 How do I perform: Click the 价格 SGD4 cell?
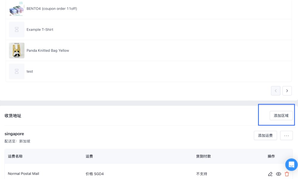pyautogui.click(x=95, y=174)
